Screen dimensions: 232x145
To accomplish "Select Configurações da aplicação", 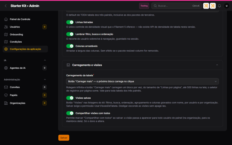I will click(x=25, y=49).
